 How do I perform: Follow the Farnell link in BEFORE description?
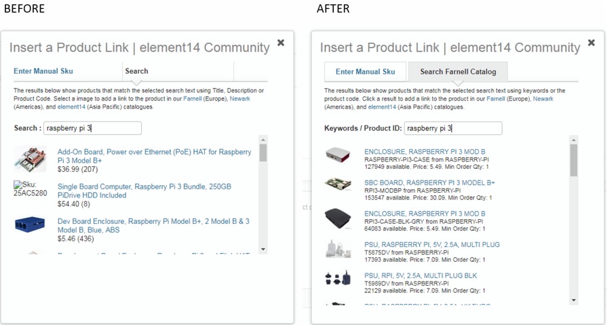coord(193,99)
